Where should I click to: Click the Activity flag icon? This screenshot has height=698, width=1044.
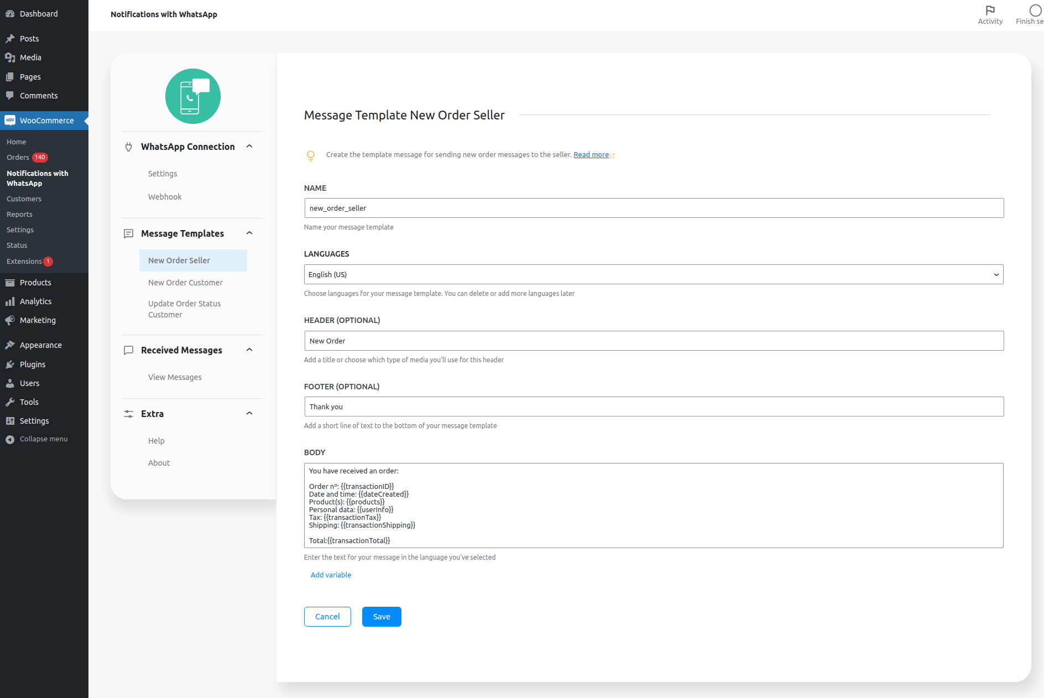[x=990, y=10]
